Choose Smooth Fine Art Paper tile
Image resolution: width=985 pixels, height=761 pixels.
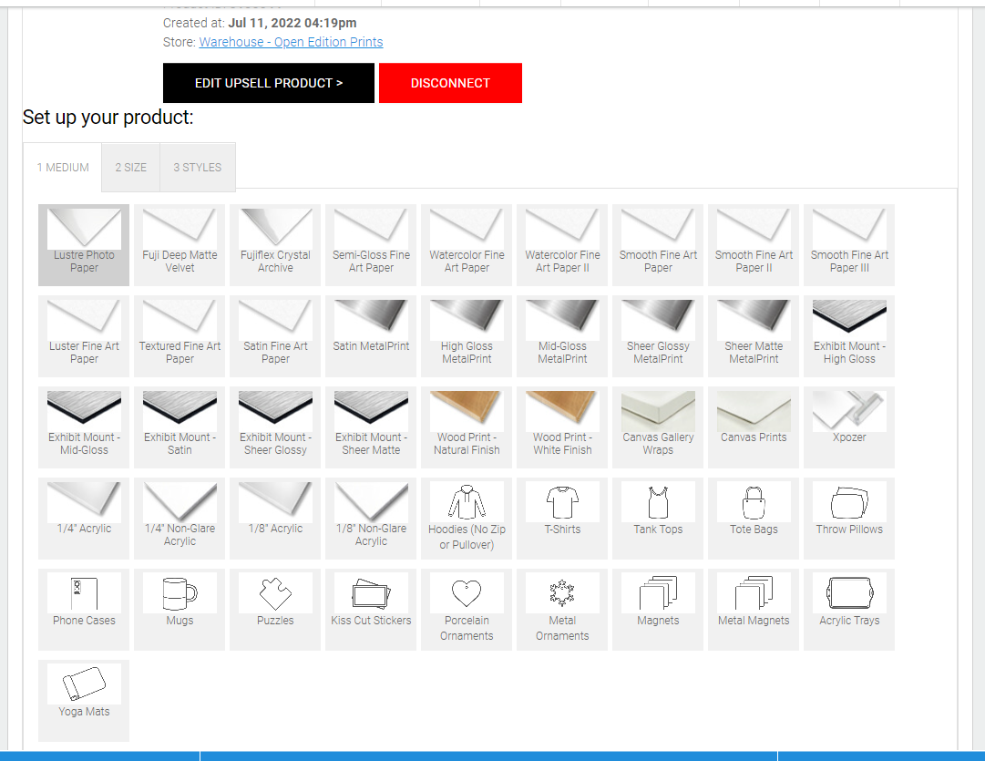[658, 245]
